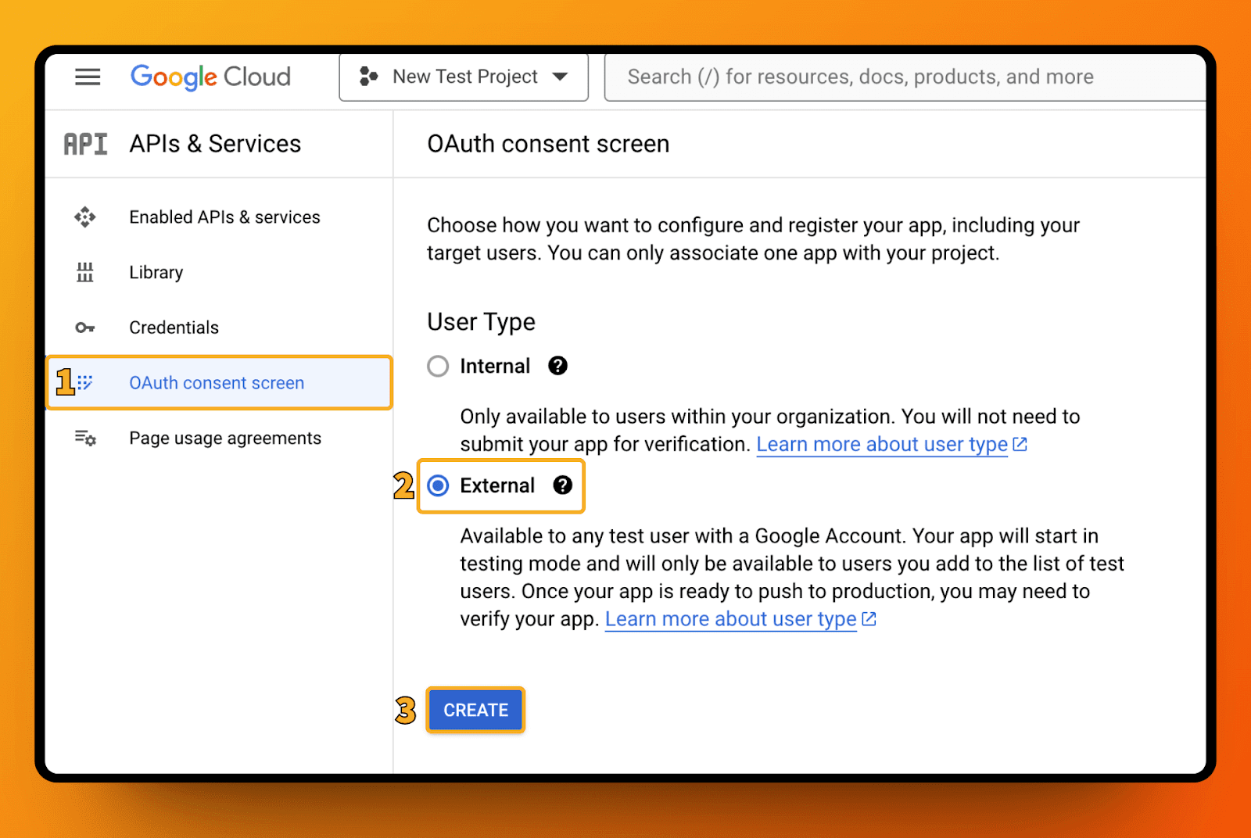Click the Google Cloud logo
This screenshot has height=838, width=1251.
(210, 77)
